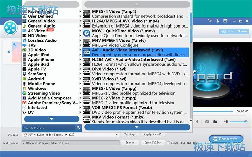
Task: Click the playback progress bar under the preview
Action: point(212,111)
